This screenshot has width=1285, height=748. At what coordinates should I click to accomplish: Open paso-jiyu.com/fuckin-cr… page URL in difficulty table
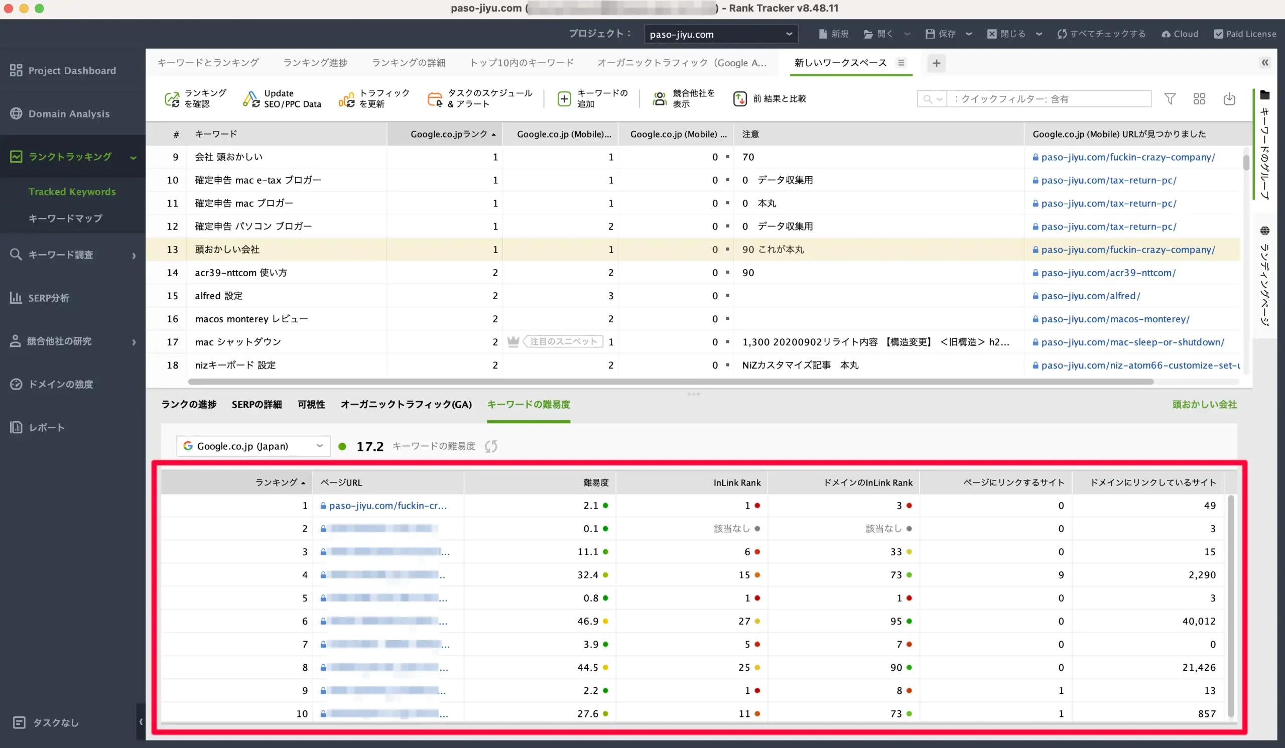click(x=388, y=506)
